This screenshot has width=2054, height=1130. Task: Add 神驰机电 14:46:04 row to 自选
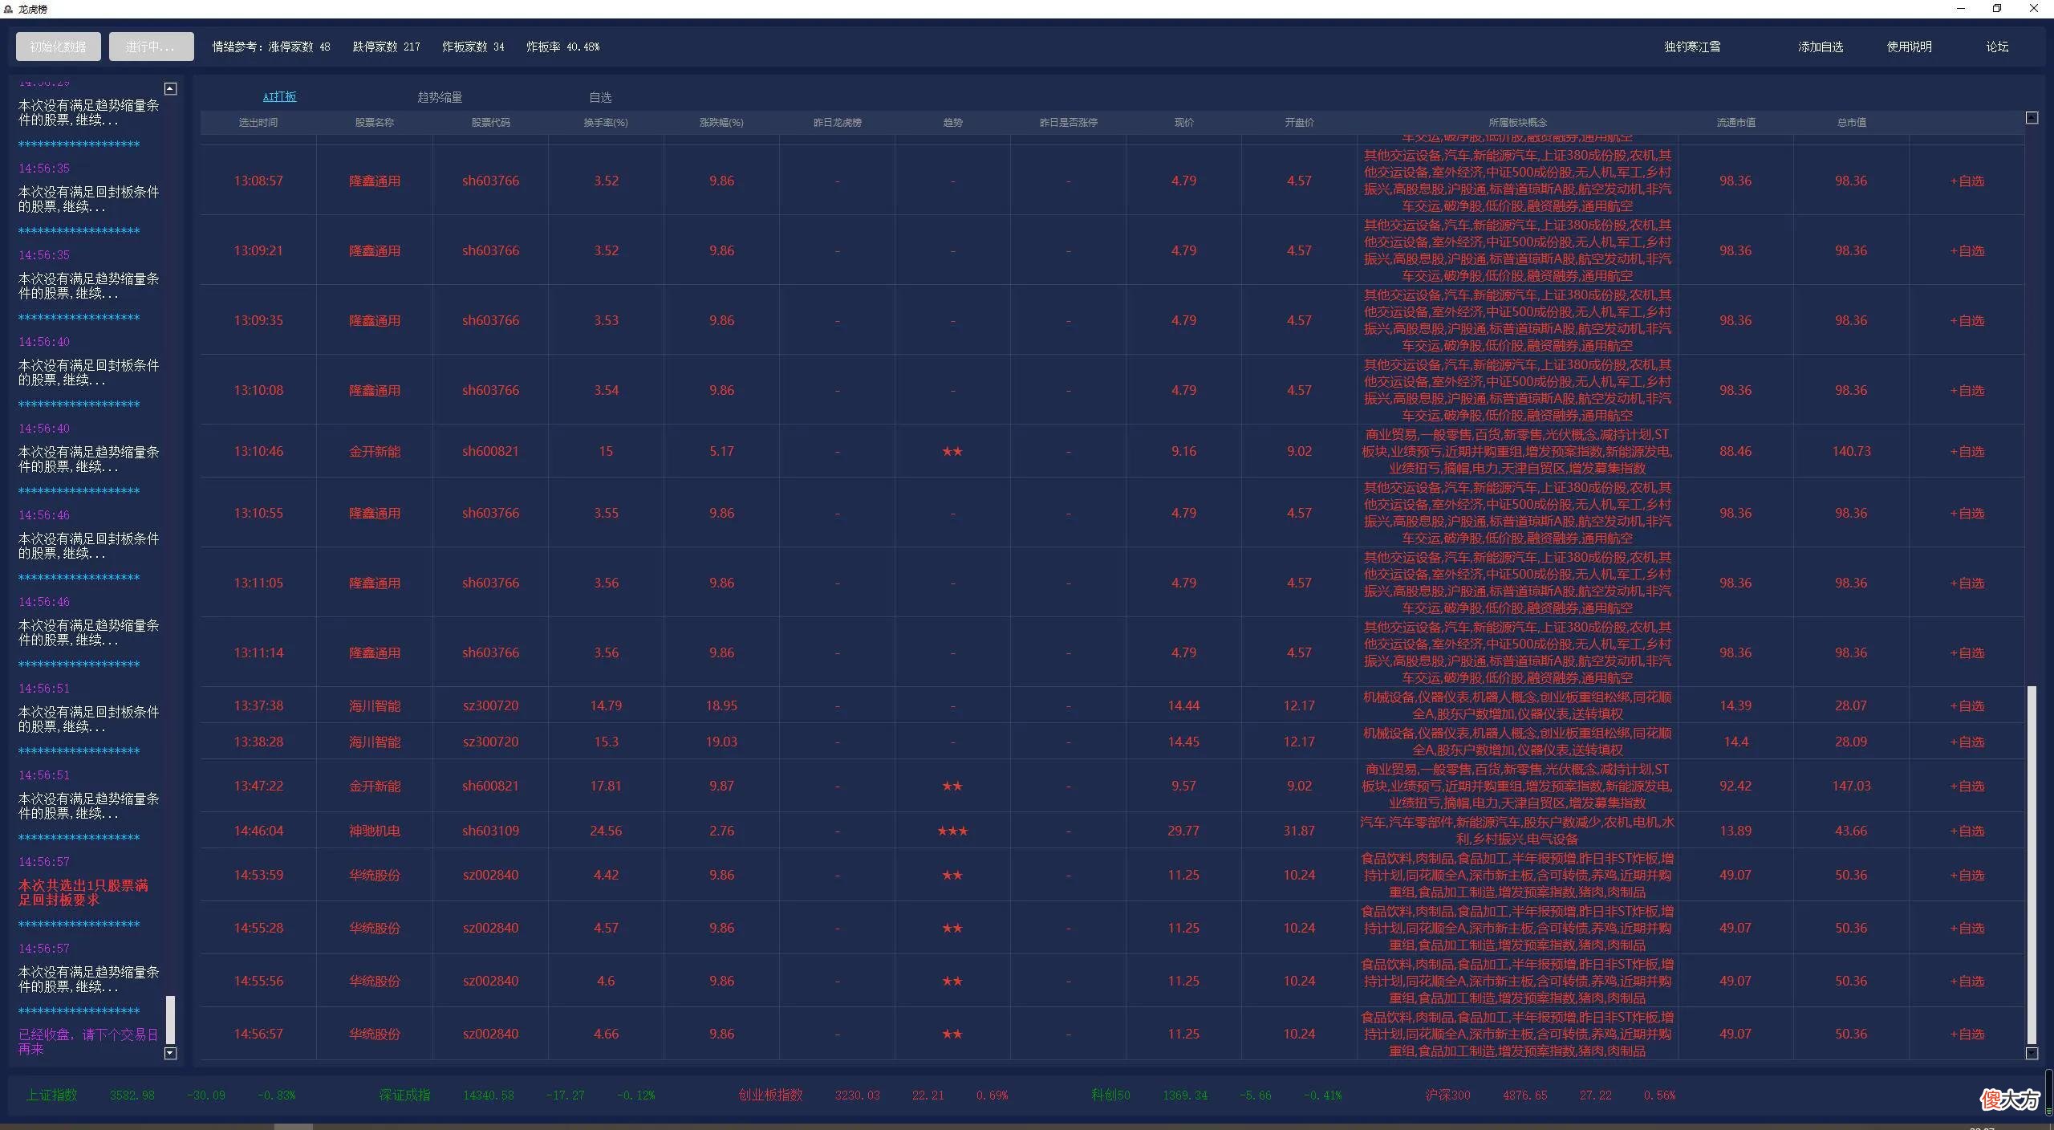tap(1967, 831)
